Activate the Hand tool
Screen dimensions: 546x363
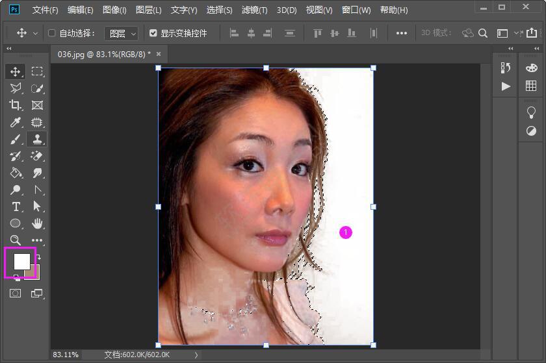tap(37, 223)
